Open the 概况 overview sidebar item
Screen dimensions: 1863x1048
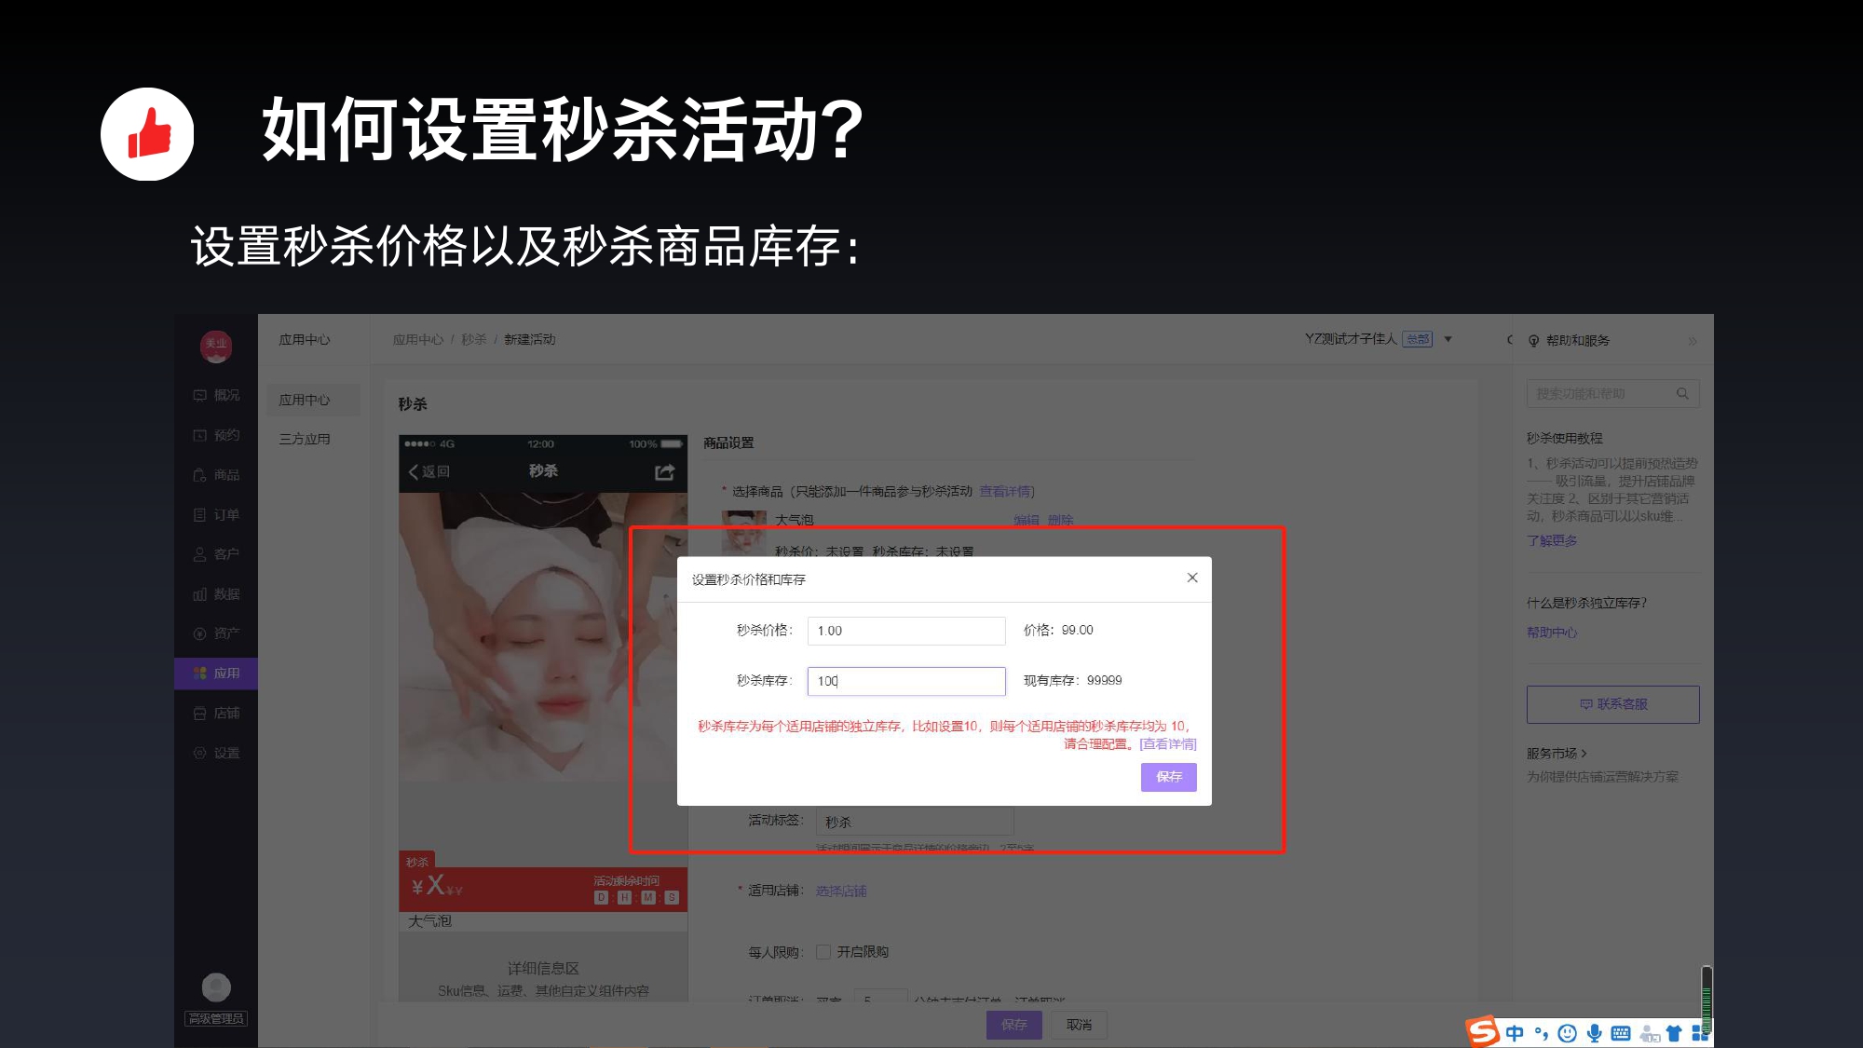click(216, 395)
